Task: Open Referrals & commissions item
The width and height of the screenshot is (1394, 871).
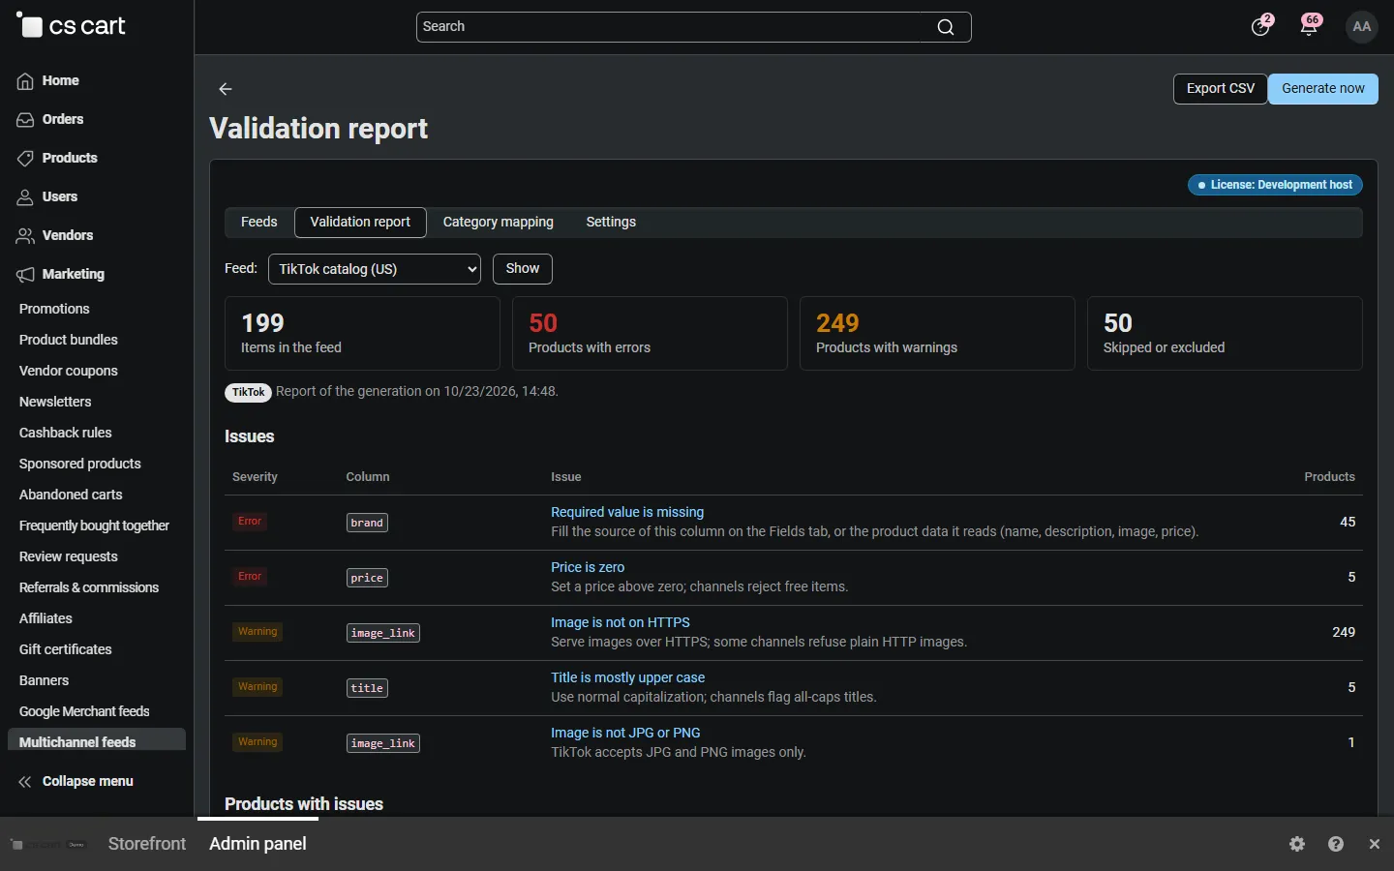Action: point(89,587)
